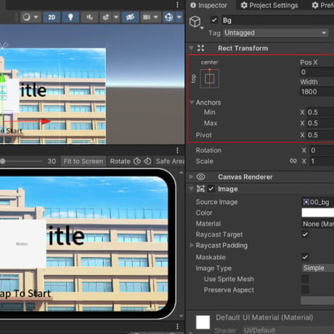Click the Width field showing 1800
334x334 pixels.
[x=317, y=91]
